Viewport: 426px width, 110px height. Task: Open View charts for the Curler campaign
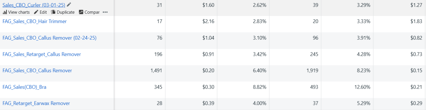(x=16, y=12)
